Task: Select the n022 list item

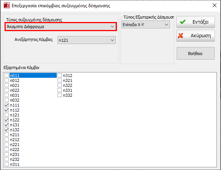Action: point(14,90)
